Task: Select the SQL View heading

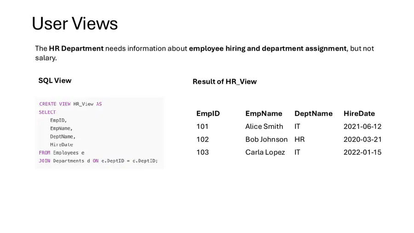Action: [x=55, y=81]
